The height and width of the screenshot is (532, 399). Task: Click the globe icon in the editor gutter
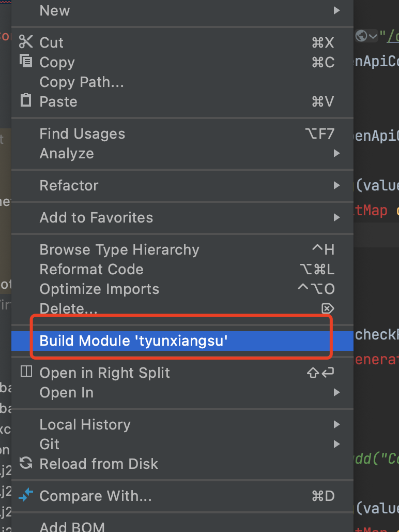point(361,36)
